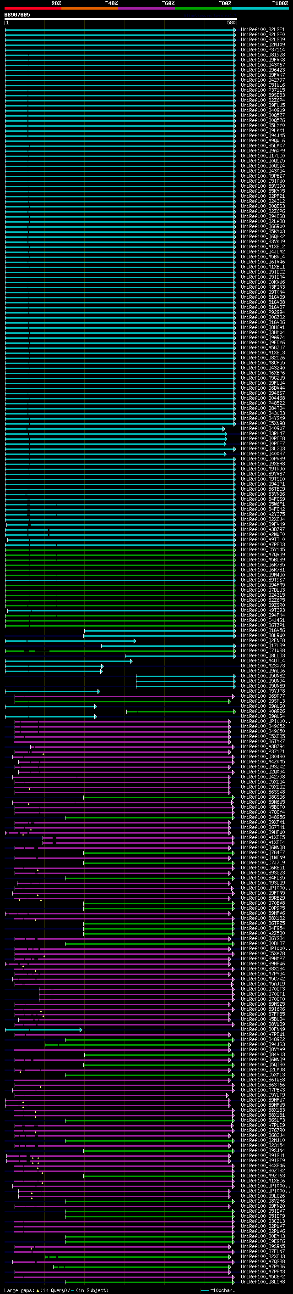This screenshot has height=1294, width=293.
Task: Click the UniRef100_Q17UC0 label
Action: point(262,156)
